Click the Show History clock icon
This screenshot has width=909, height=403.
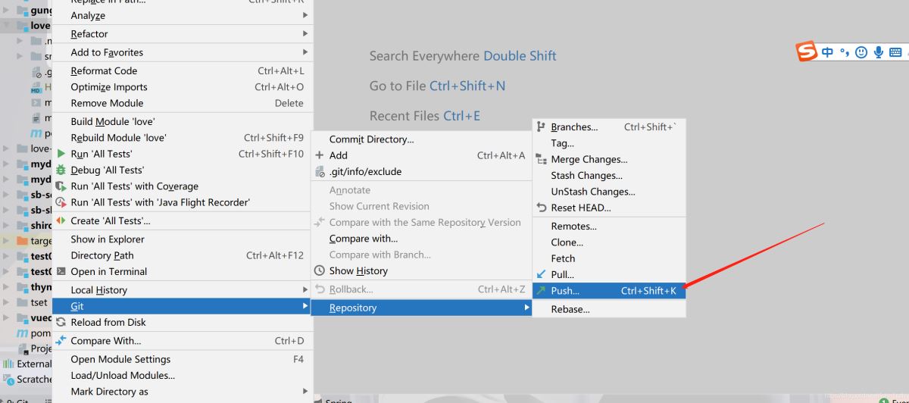click(320, 270)
